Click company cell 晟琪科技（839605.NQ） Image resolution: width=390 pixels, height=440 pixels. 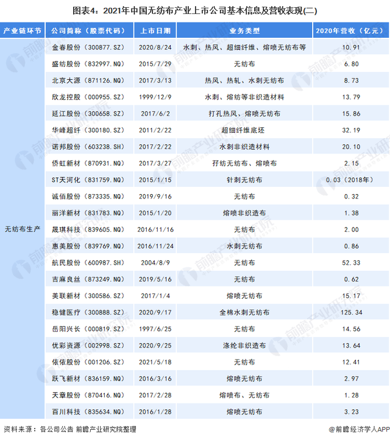tap(88, 229)
